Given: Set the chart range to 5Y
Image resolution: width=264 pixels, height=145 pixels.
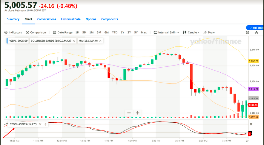Looking at the screenshot, I should 136,32.
